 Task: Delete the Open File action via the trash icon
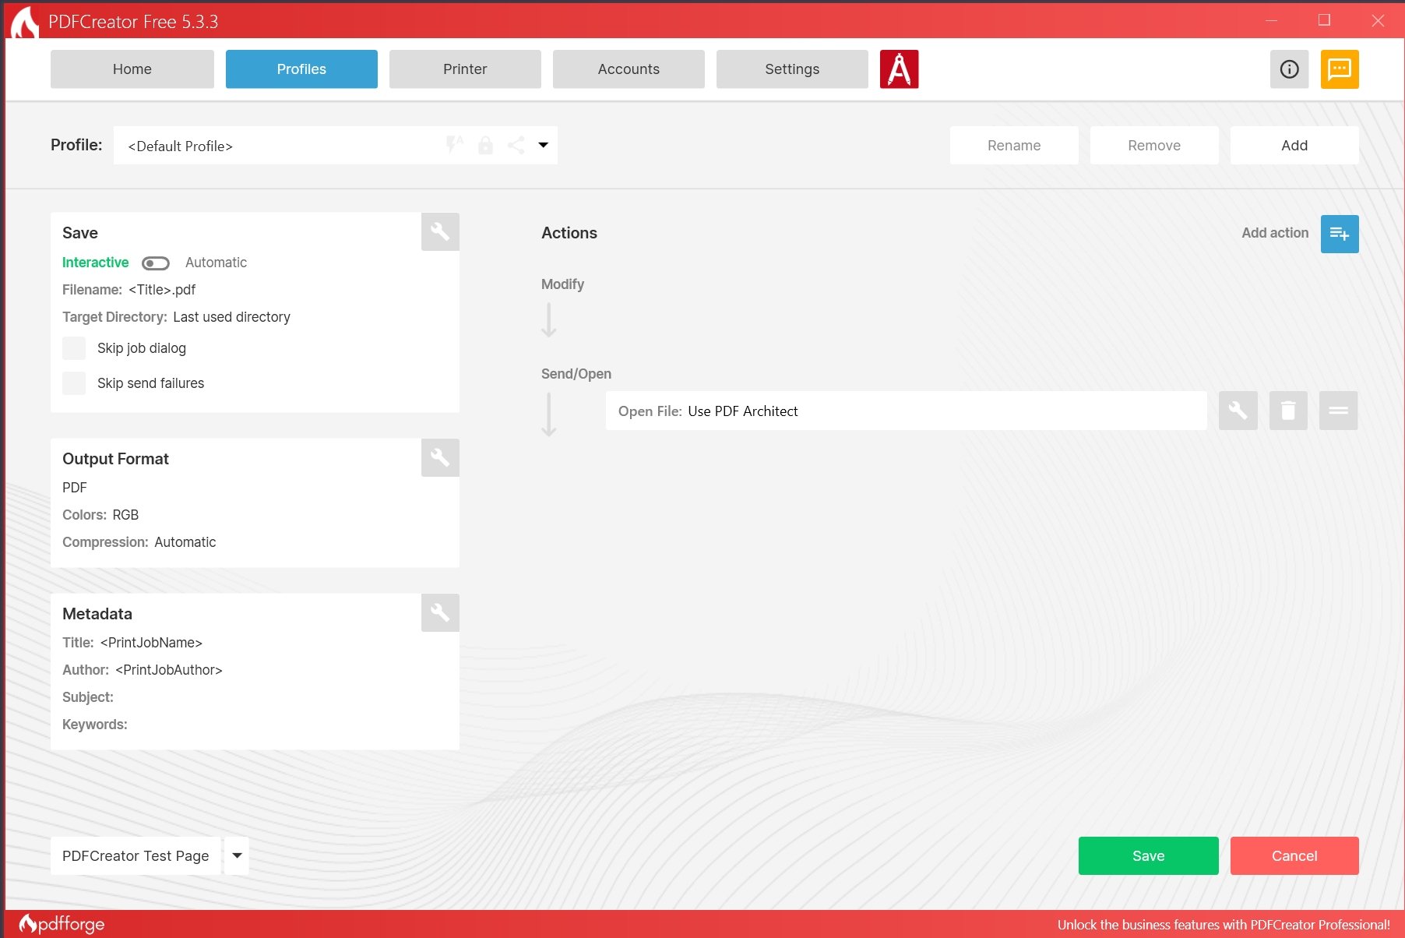pos(1288,411)
